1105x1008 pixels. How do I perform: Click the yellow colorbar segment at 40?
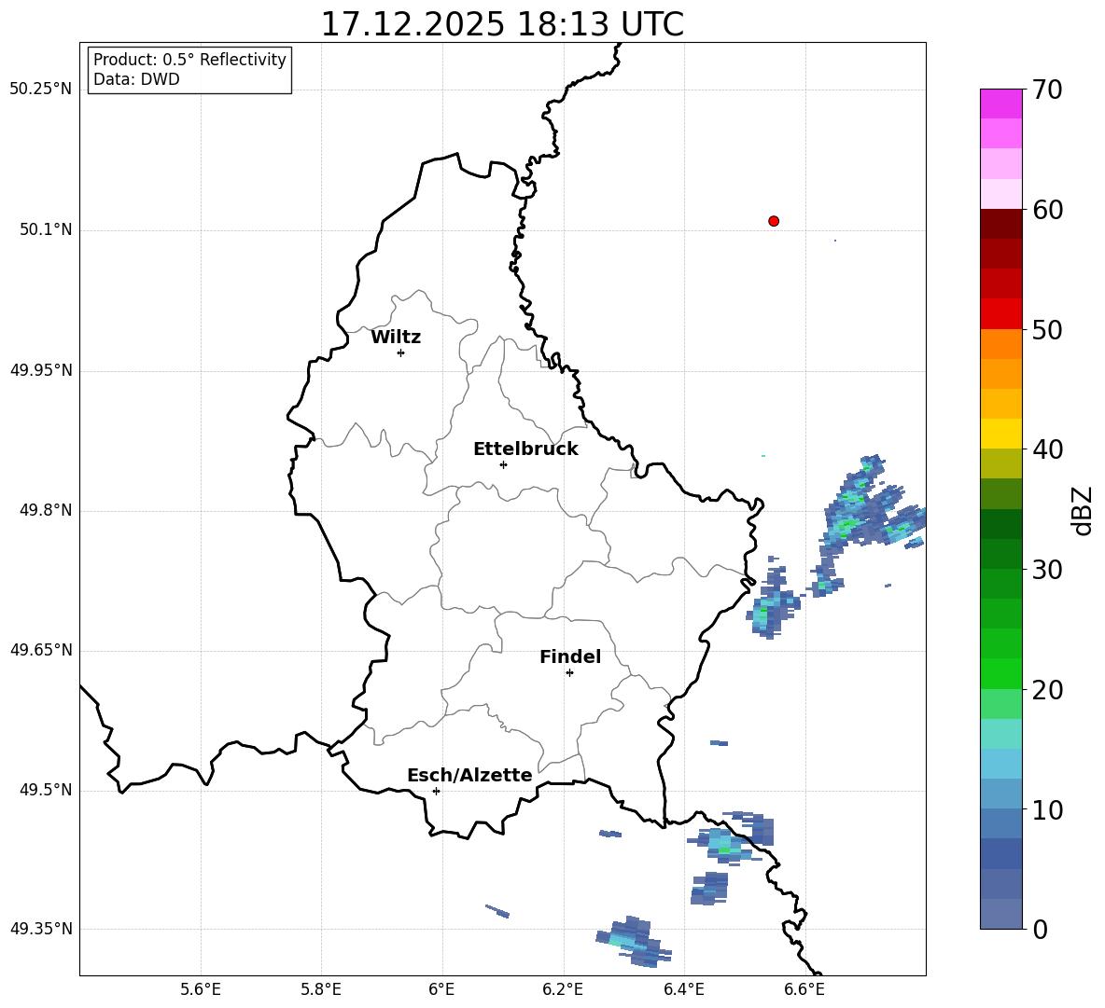1001,433
